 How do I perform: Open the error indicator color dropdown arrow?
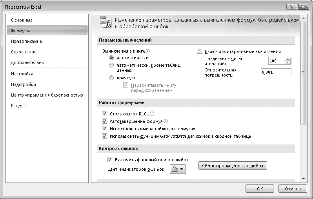click(182, 170)
